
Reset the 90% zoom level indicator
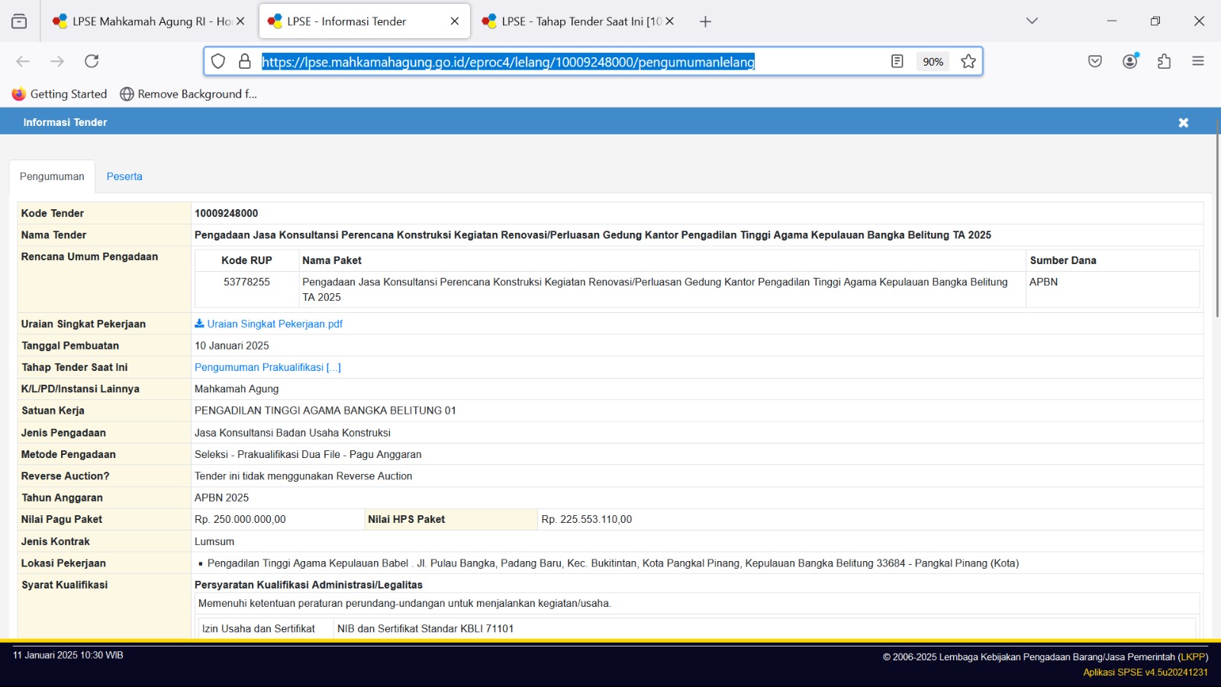point(933,62)
